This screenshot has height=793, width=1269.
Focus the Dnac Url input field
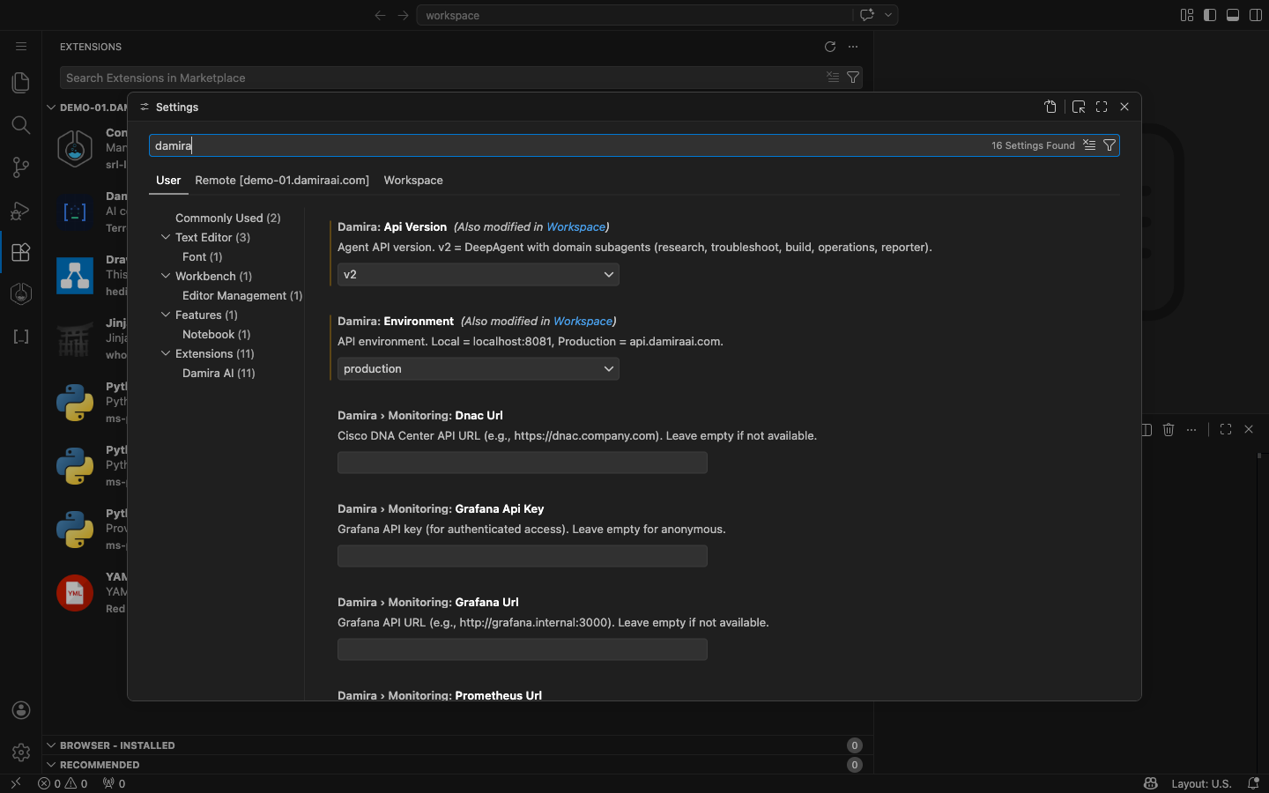click(x=523, y=463)
